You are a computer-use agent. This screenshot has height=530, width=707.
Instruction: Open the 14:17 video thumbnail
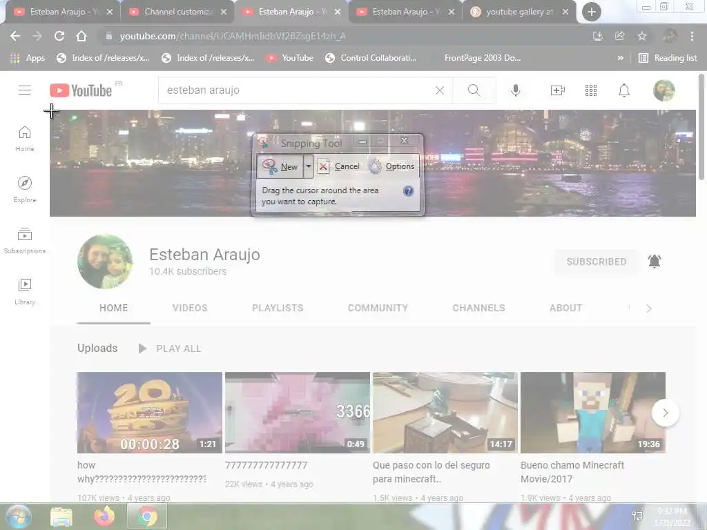point(445,413)
